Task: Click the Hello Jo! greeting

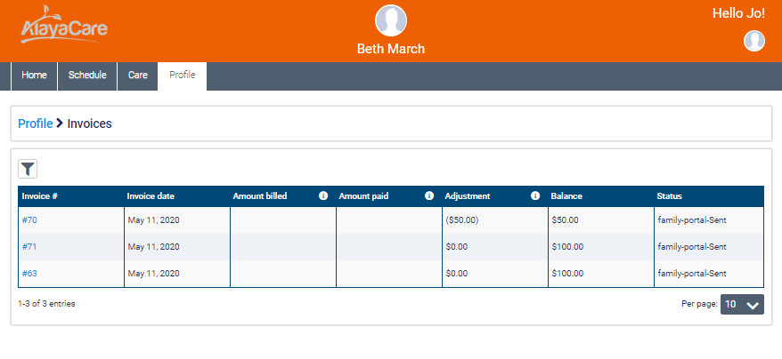Action: point(738,13)
